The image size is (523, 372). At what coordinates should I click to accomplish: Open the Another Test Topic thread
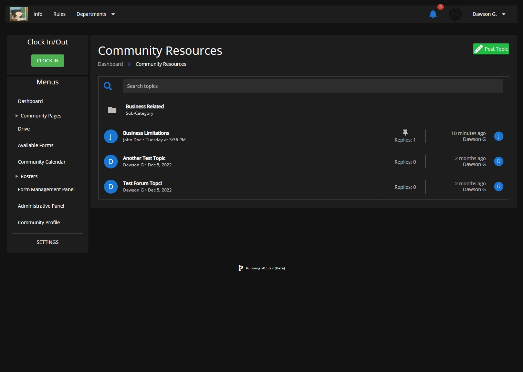[x=144, y=158]
